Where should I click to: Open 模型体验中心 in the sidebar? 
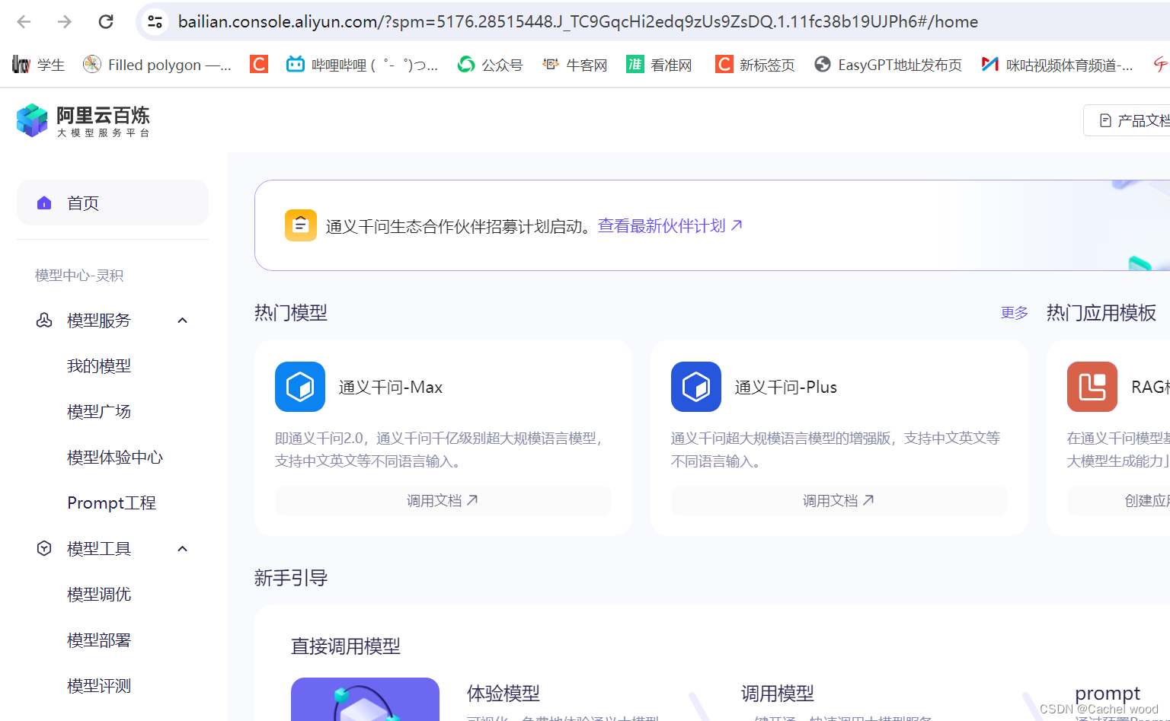pos(115,458)
